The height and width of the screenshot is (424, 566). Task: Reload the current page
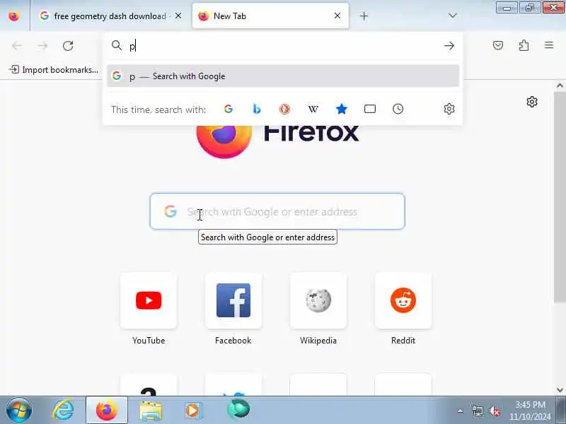[68, 46]
